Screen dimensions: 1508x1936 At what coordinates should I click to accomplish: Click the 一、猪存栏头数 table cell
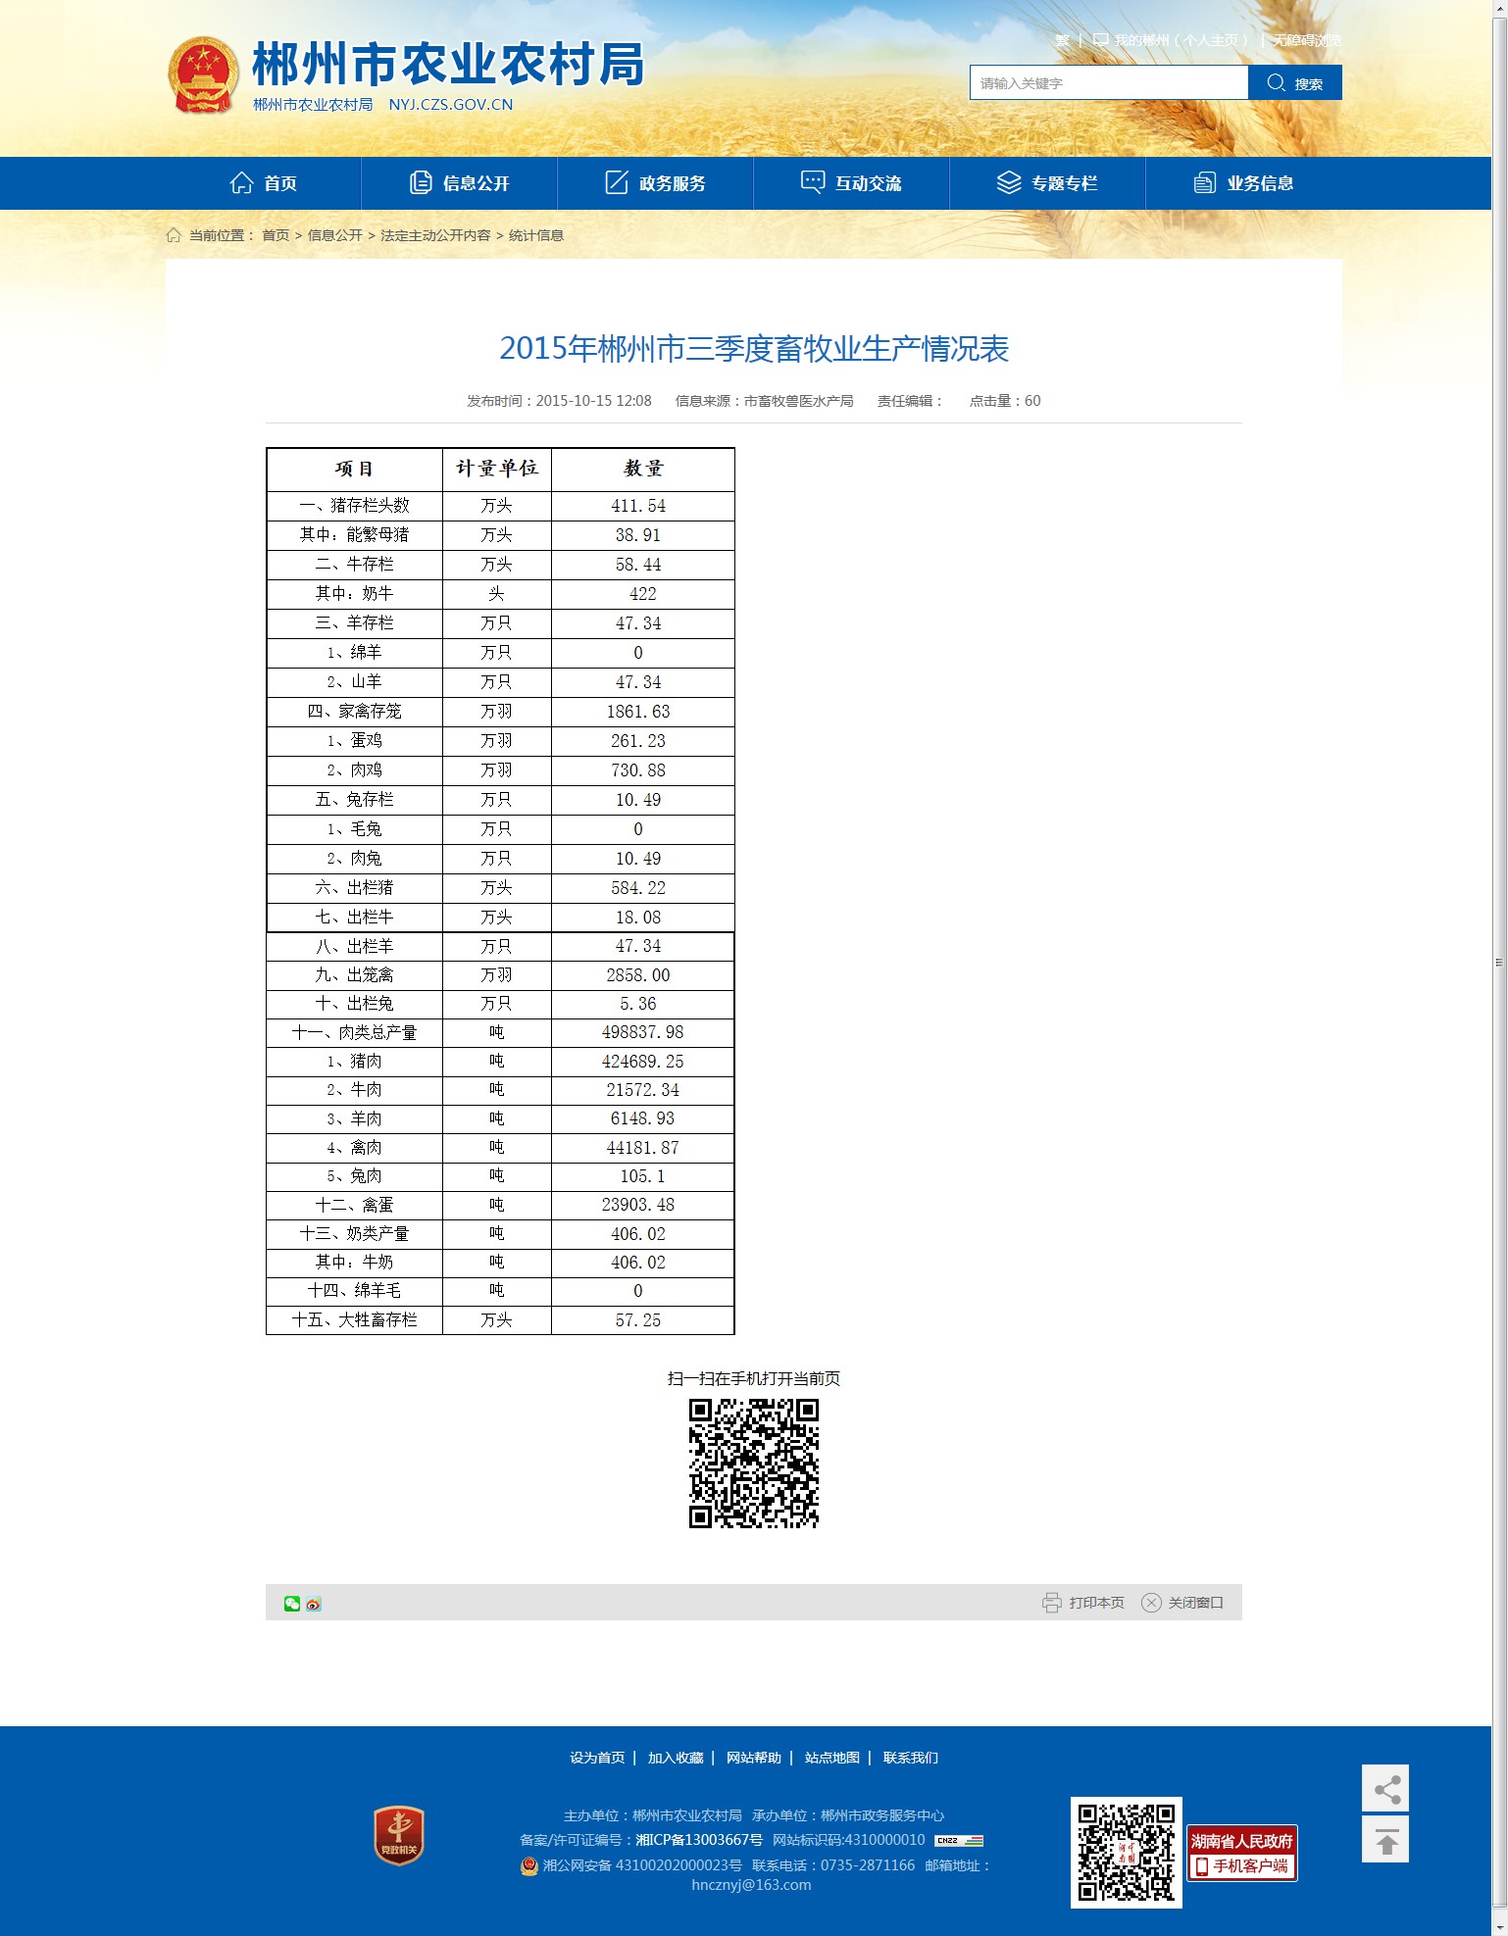(x=355, y=506)
